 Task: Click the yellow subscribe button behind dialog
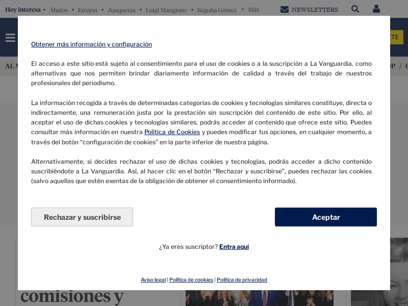(x=397, y=37)
